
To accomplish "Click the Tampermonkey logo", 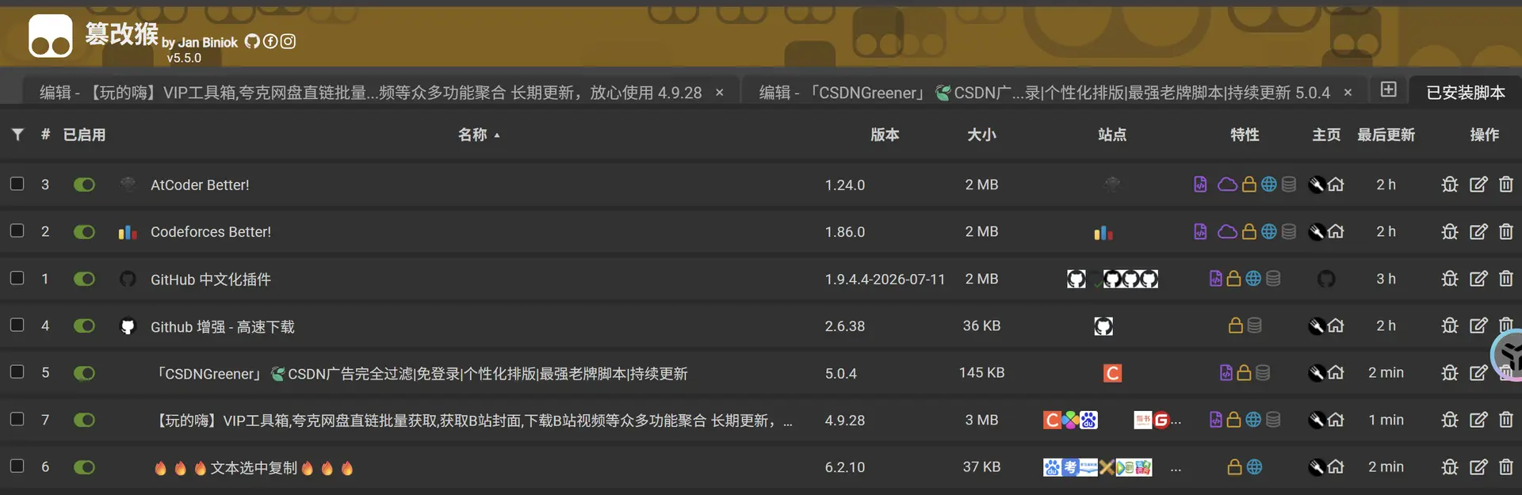I will (x=51, y=36).
